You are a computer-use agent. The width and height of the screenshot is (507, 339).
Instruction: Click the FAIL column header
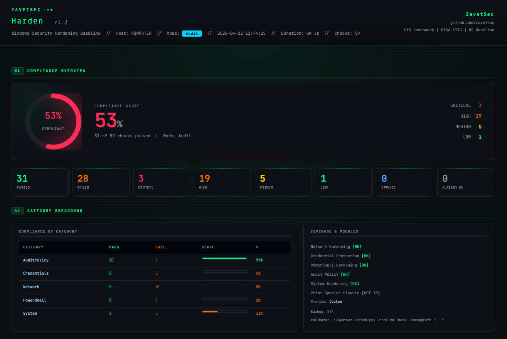point(160,247)
